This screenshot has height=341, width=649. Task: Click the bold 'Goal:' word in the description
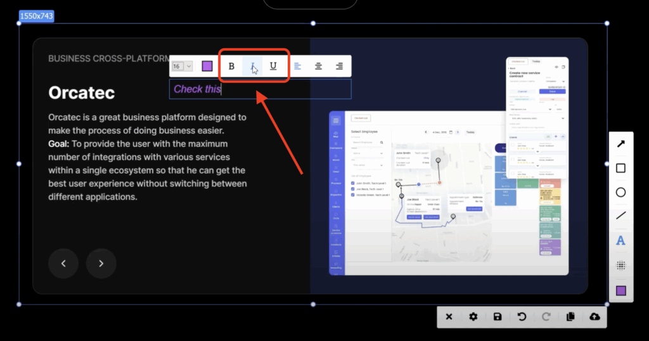[58, 144]
